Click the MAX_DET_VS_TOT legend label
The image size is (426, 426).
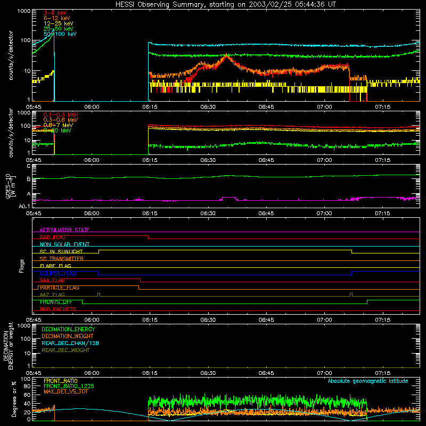click(66, 391)
